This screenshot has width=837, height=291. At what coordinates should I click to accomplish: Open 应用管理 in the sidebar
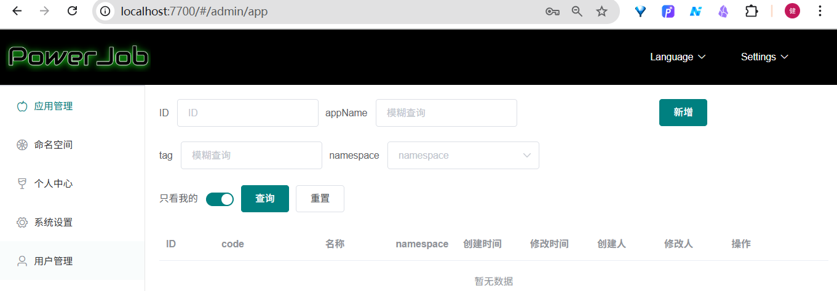72,106
